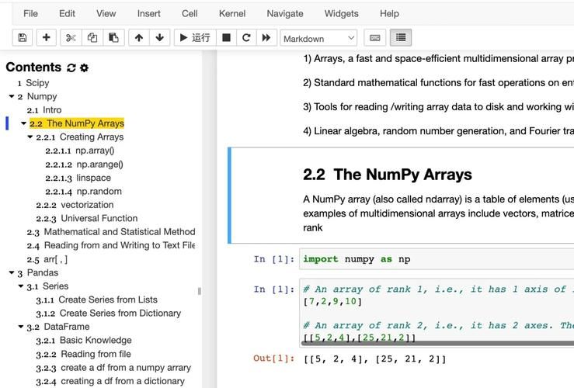Go to 2.2.3 Universal Function section

click(87, 218)
